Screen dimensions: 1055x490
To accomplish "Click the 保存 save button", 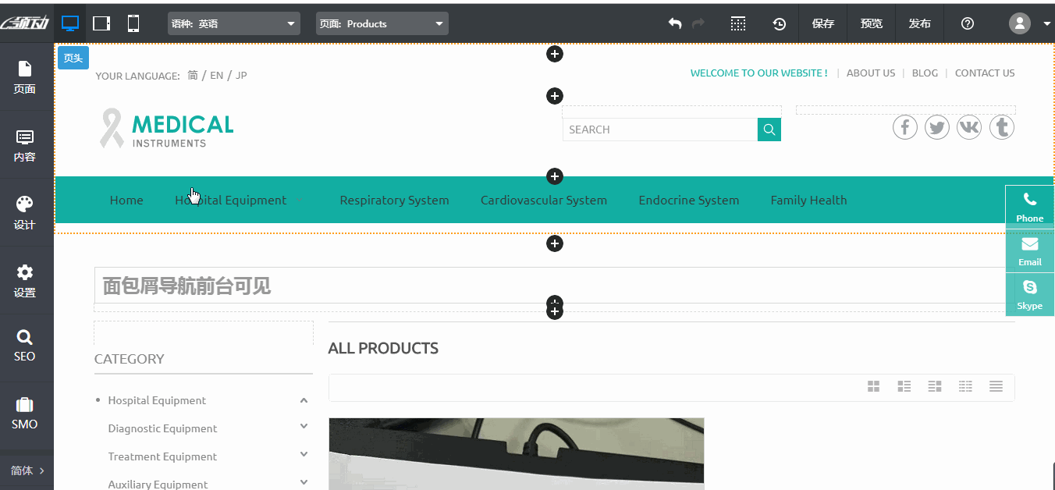I will click(823, 23).
